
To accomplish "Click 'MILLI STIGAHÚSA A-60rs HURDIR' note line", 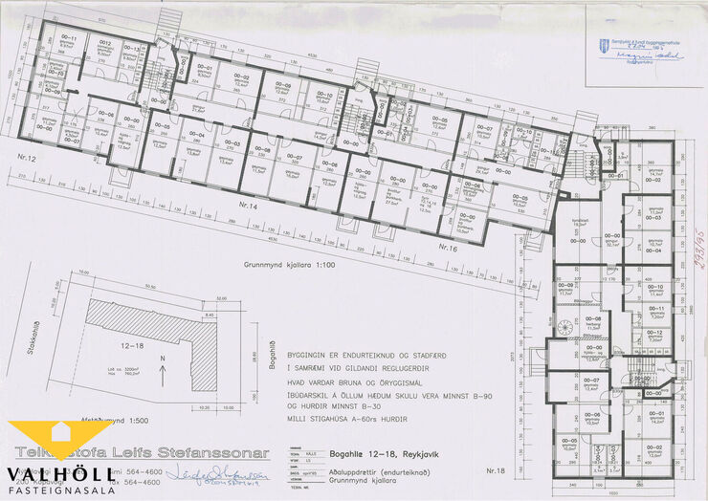I will click(x=347, y=420).
